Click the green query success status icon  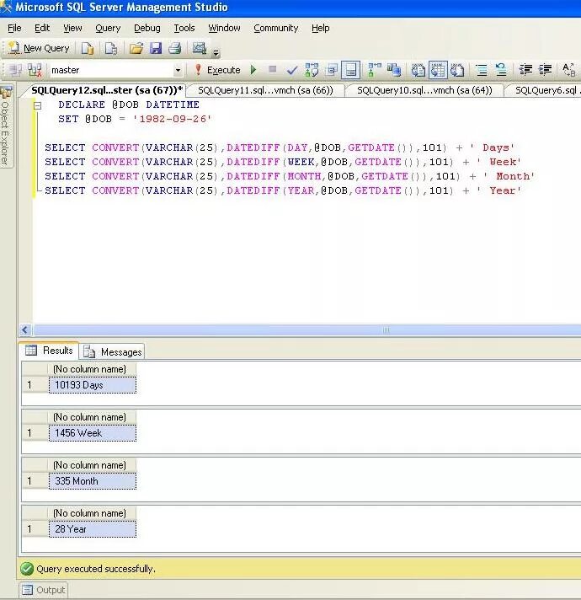(27, 569)
